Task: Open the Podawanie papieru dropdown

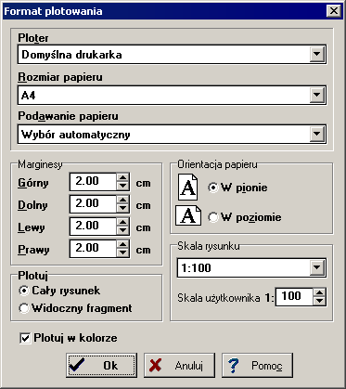Action: pos(317,134)
